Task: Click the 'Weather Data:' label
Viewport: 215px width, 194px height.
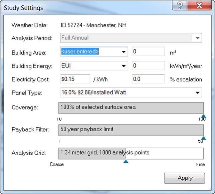Action: (x=29, y=25)
